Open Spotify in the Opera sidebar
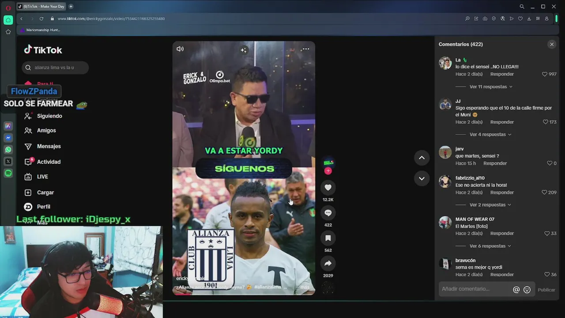Viewport: 565px width, 318px height. [8, 174]
